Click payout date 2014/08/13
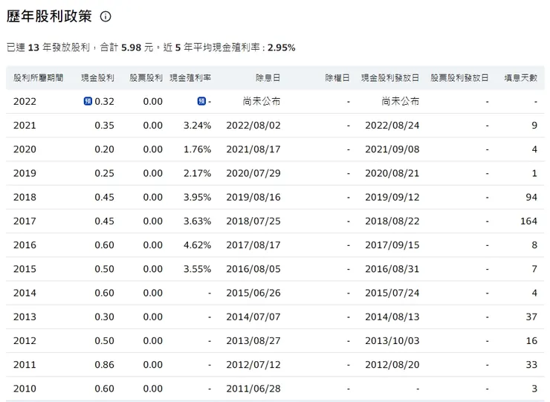The image size is (550, 402). pyautogui.click(x=392, y=317)
